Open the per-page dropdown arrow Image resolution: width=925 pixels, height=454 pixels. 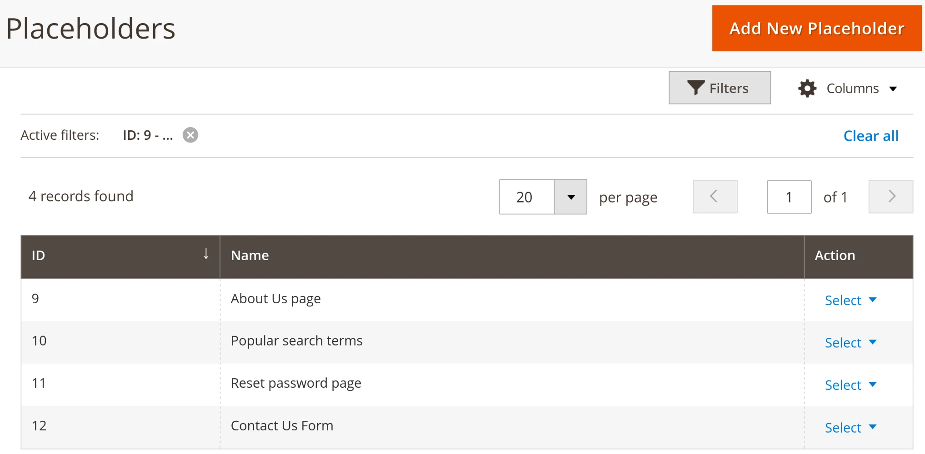coord(570,197)
